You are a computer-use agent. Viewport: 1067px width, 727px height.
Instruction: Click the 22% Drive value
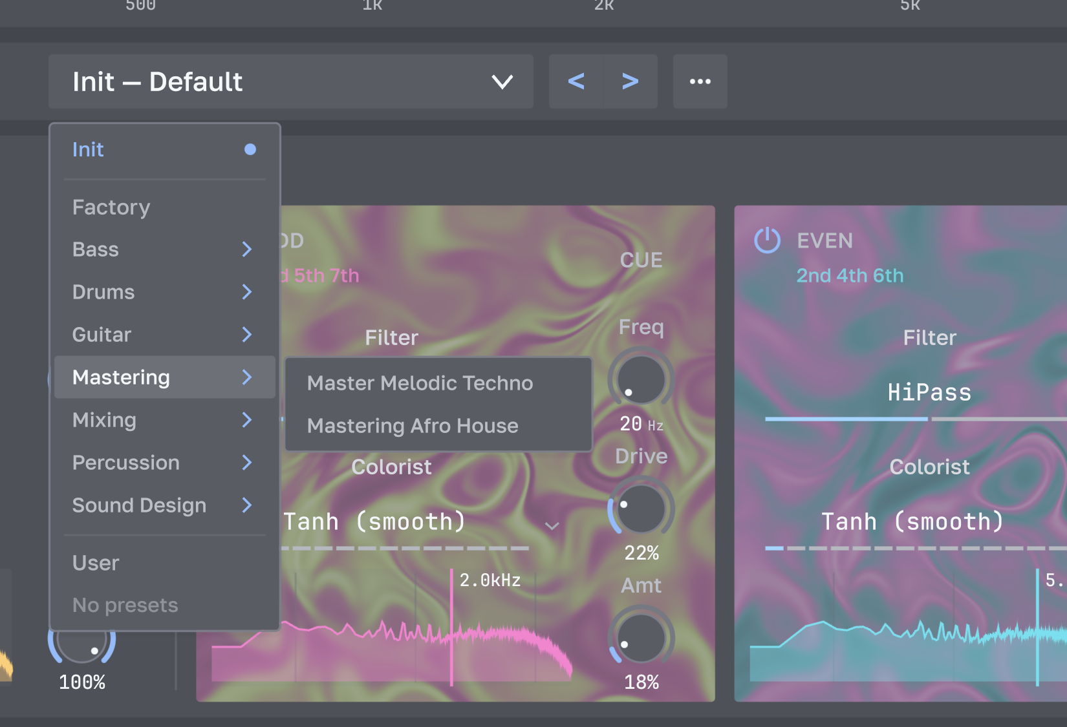coord(641,553)
